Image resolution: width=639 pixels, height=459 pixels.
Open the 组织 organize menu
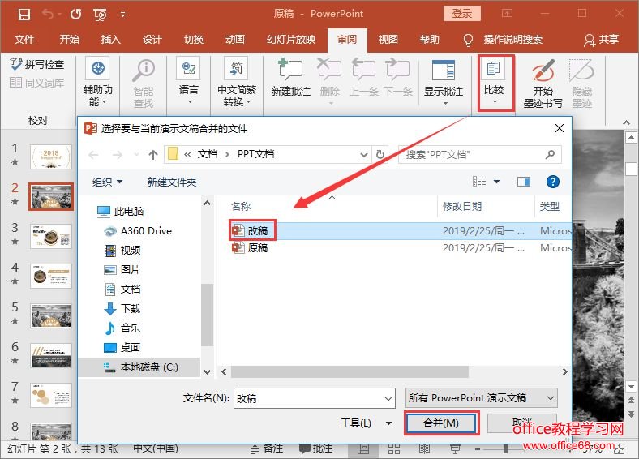coord(107,182)
